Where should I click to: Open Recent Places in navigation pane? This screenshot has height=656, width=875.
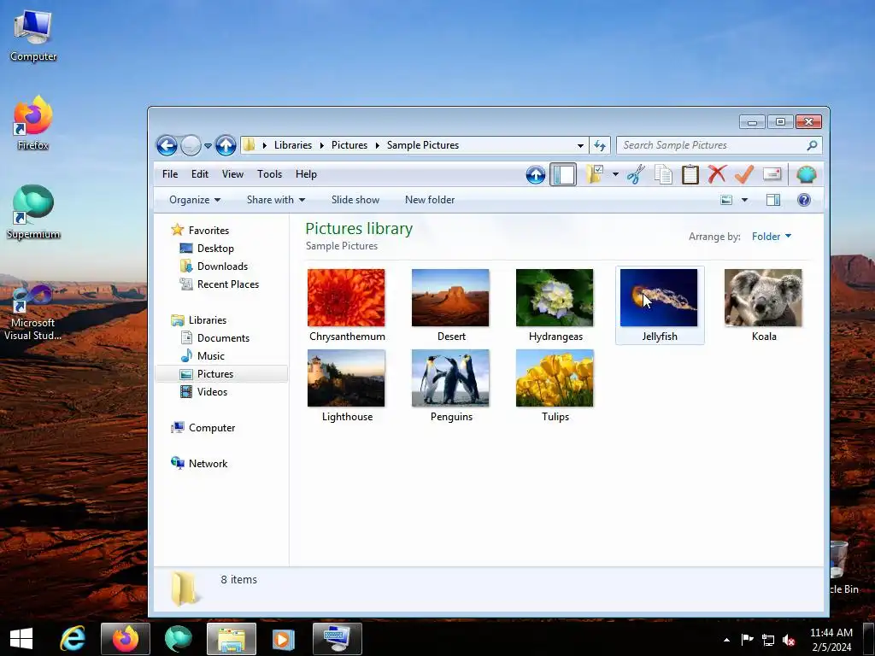(x=227, y=284)
